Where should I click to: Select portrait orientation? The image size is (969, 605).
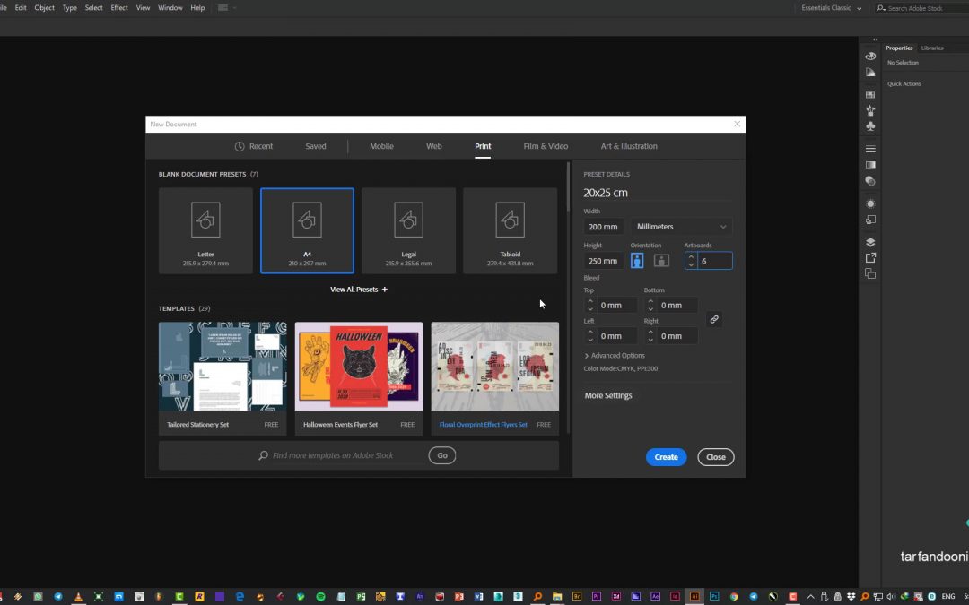click(637, 261)
